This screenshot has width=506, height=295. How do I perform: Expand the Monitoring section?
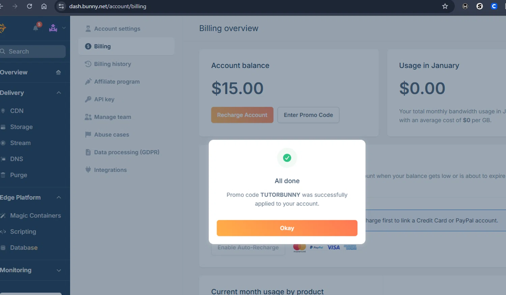tap(59, 270)
